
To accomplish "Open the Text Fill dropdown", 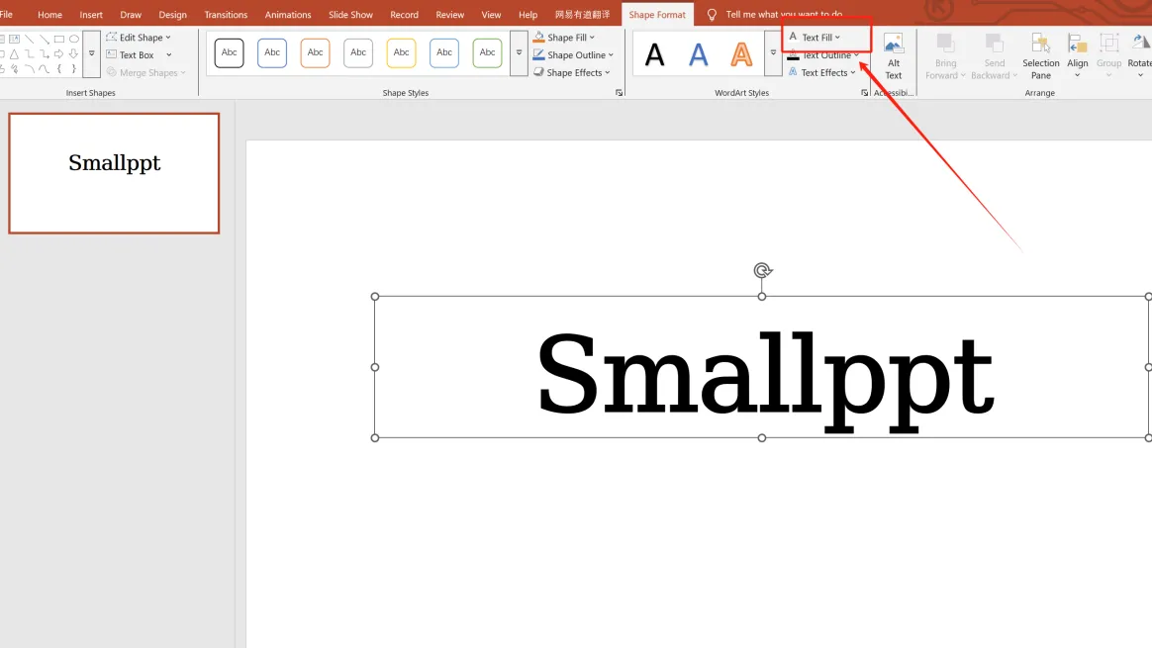I will pos(820,38).
